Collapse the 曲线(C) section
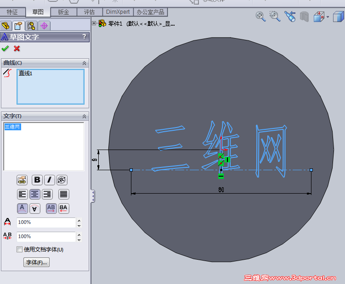Screen dimensions: 345x284 [x=84, y=63]
